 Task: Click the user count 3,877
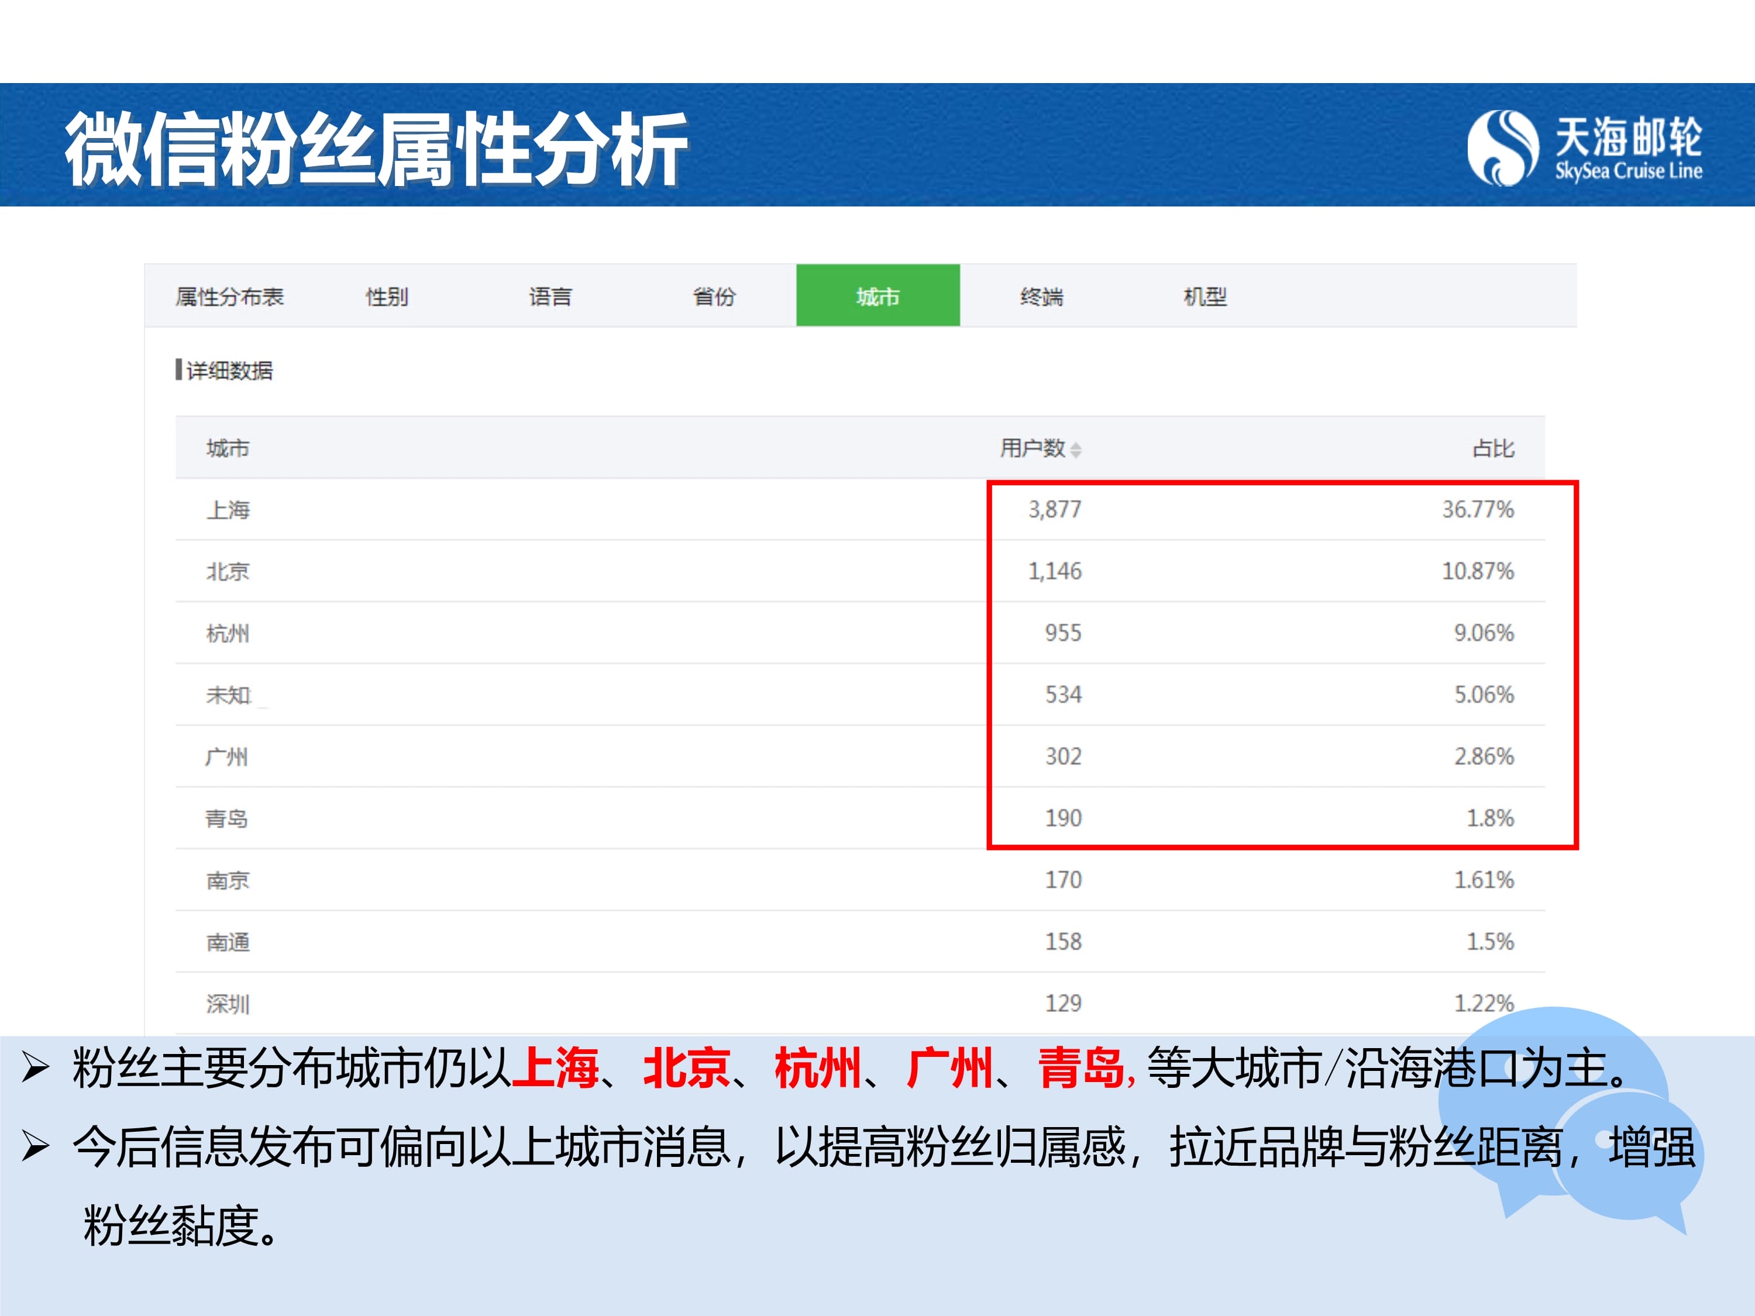click(x=1054, y=509)
